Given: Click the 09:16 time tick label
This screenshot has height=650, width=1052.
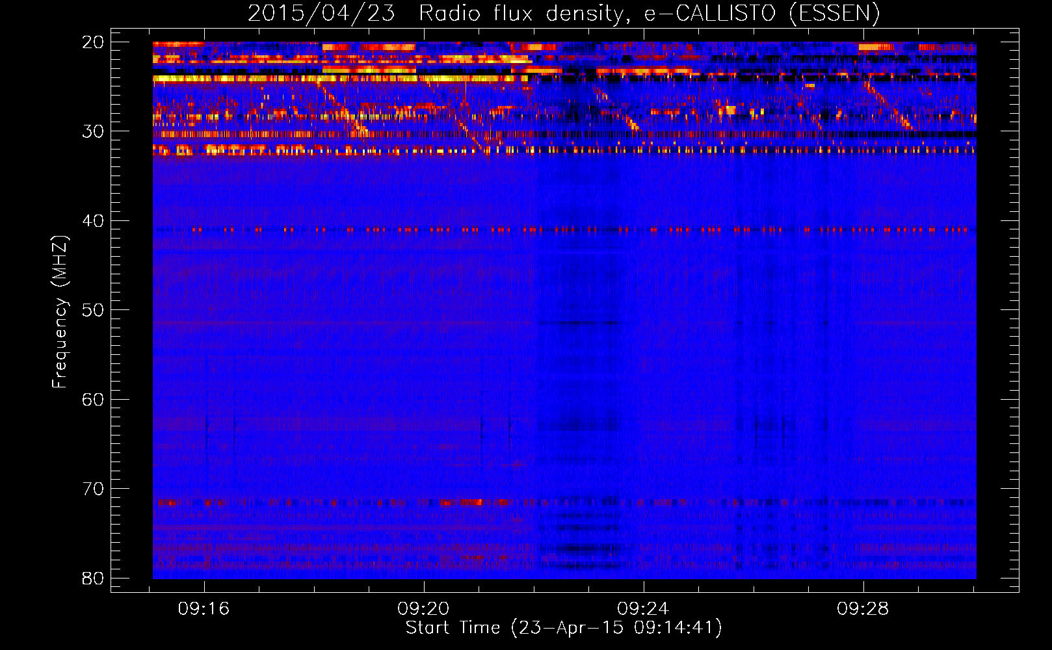Looking at the screenshot, I should point(204,608).
